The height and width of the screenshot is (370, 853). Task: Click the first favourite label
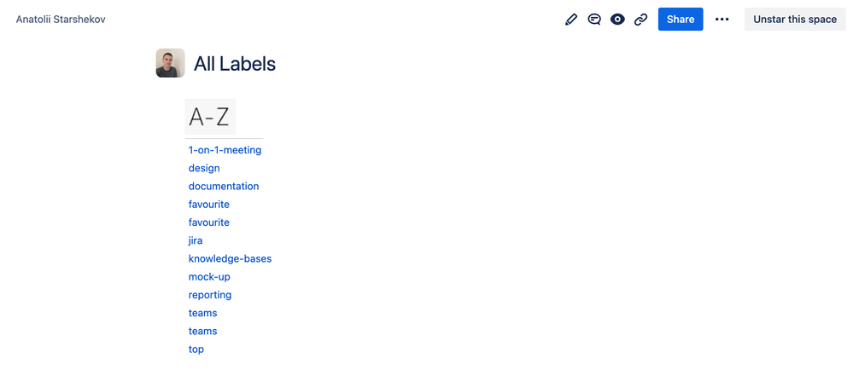coord(209,205)
